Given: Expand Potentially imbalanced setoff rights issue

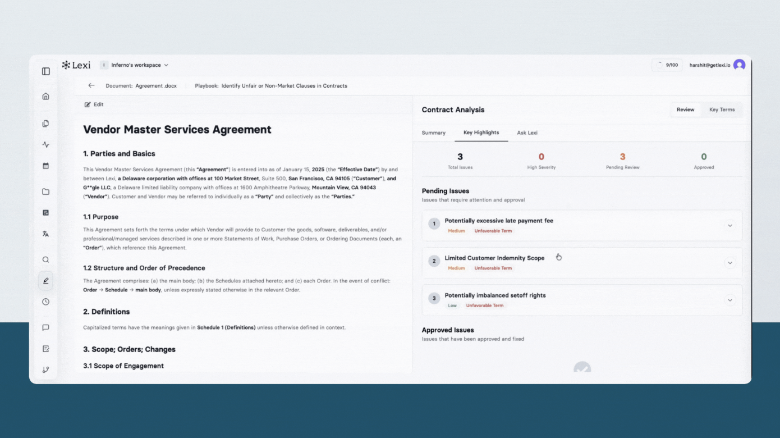Looking at the screenshot, I should [x=729, y=300].
